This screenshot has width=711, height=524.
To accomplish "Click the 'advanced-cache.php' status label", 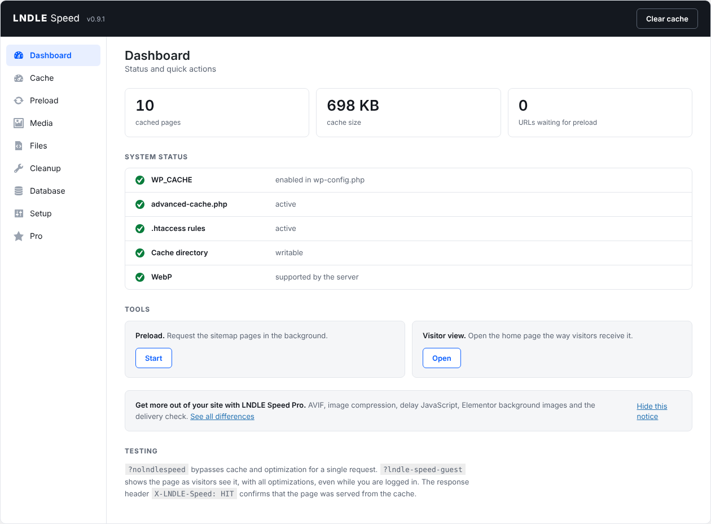I will point(189,204).
